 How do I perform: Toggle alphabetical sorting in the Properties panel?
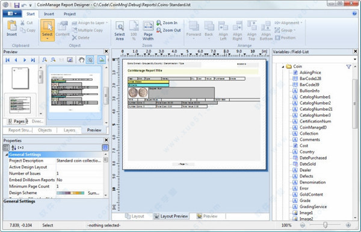click(14, 148)
